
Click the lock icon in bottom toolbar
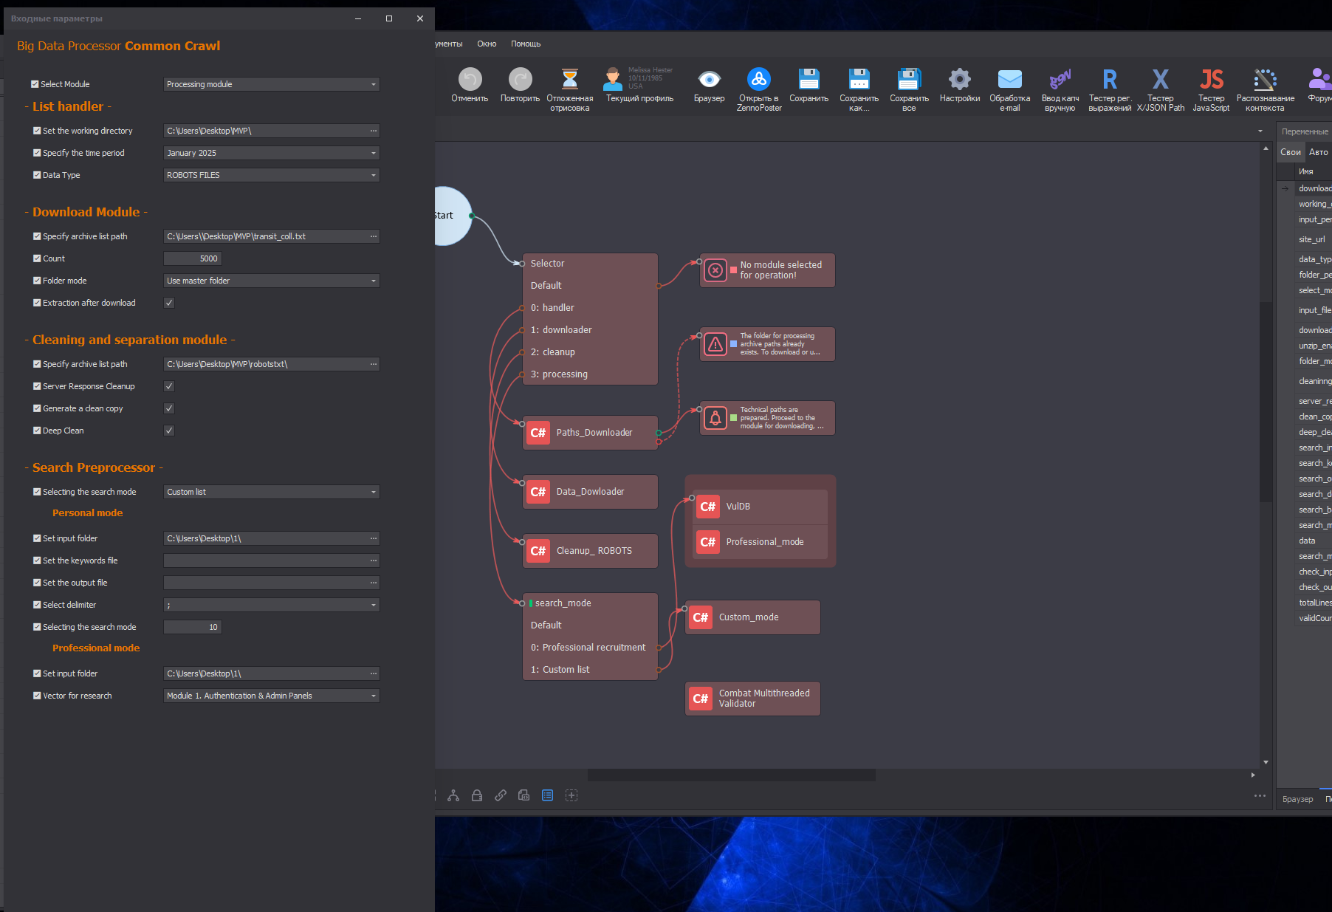pos(477,795)
